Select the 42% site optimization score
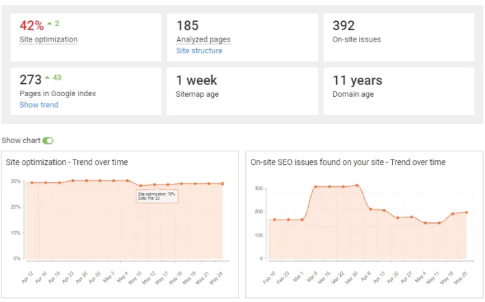The width and height of the screenshot is (485, 302). click(x=31, y=26)
